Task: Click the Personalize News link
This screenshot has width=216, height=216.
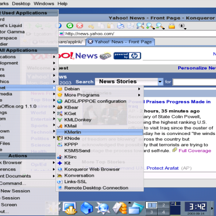Action: (x=197, y=68)
